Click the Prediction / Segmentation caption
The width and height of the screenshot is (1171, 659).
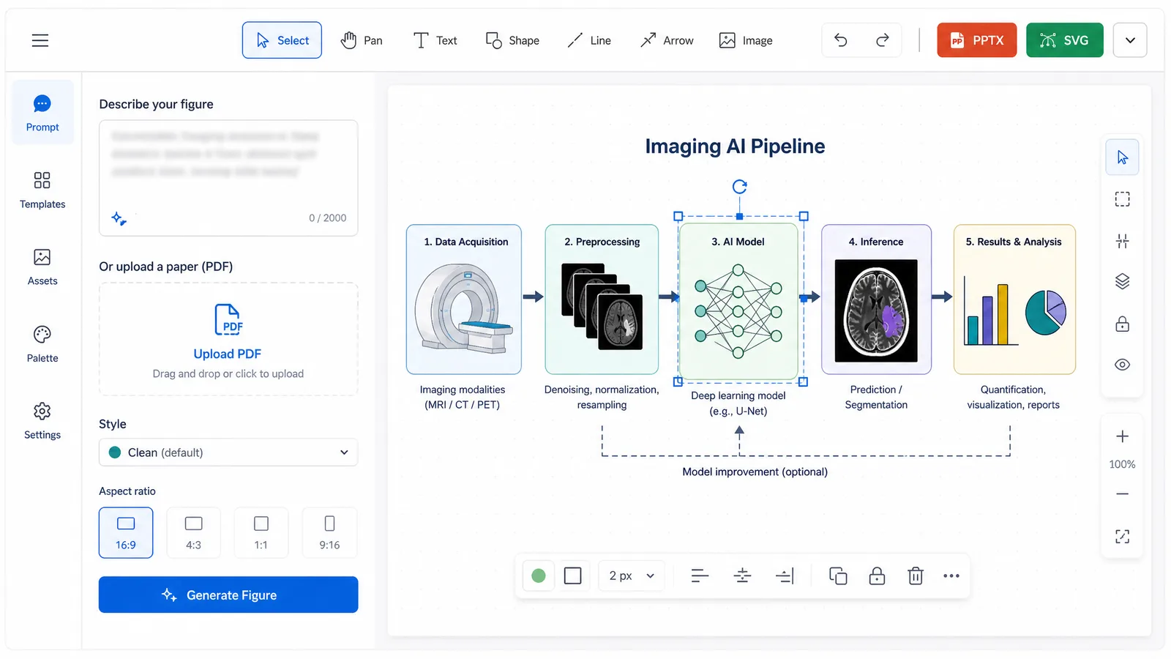click(x=876, y=397)
